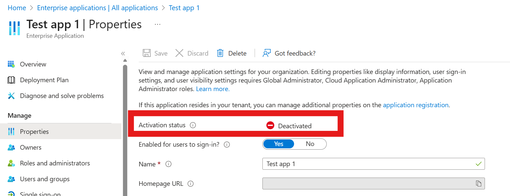
Task: Open Owners in the Manage sidebar
Action: (31, 147)
